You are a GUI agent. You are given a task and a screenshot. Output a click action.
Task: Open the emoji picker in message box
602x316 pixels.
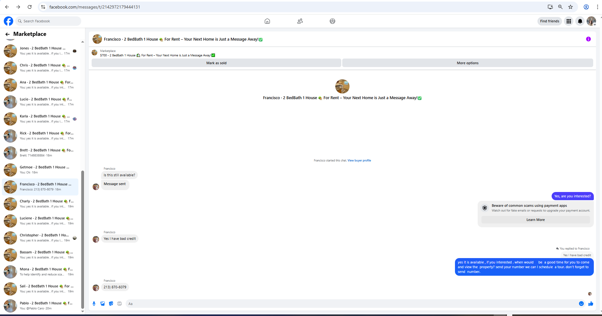(x=581, y=303)
